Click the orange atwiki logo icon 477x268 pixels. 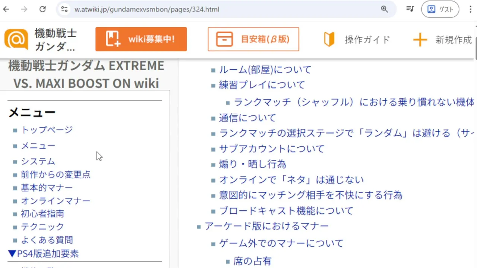tap(16, 39)
